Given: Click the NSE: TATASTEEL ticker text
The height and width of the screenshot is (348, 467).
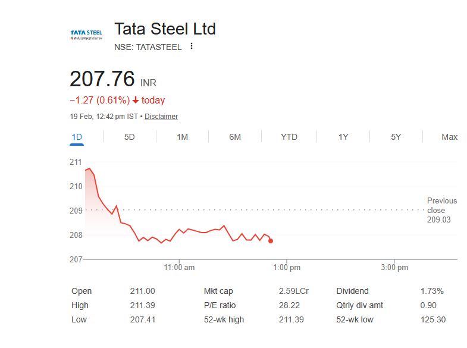Looking at the screenshot, I should click(148, 47).
